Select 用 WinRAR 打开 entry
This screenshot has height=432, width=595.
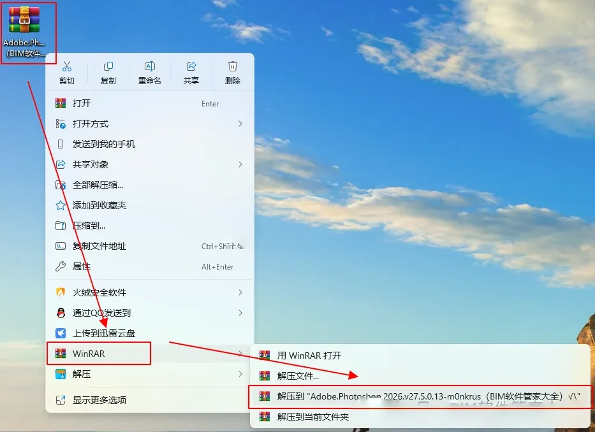420,356
